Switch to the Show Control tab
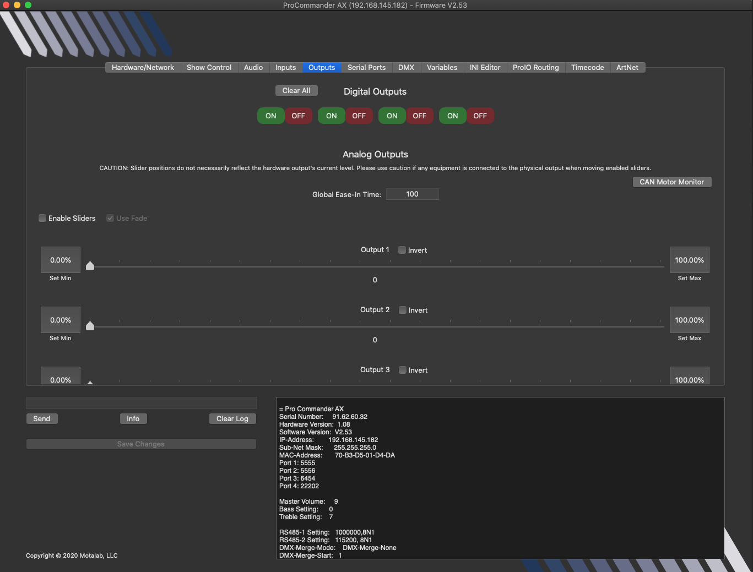Viewport: 753px width, 572px height. (x=209, y=67)
